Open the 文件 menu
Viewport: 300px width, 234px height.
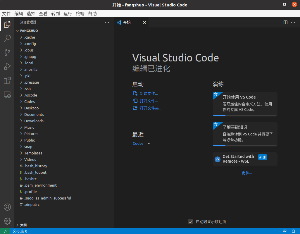[x=6, y=14]
